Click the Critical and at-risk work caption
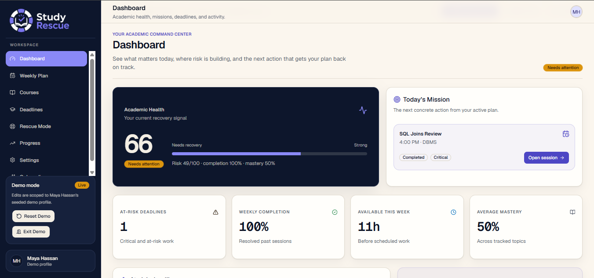Image resolution: width=594 pixels, height=278 pixels. click(x=147, y=241)
